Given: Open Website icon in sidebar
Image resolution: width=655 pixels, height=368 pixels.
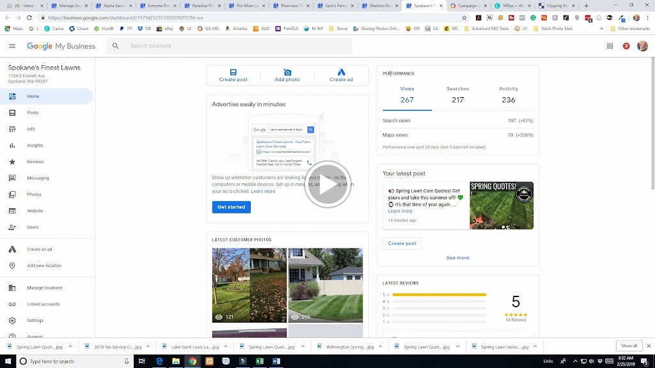Looking at the screenshot, I should point(12,211).
